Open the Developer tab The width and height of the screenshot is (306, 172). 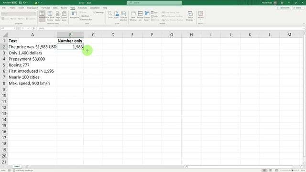pyautogui.click(x=95, y=8)
